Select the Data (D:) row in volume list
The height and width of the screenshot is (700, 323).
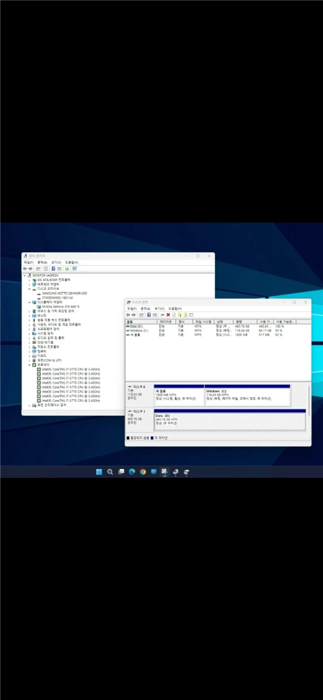(x=211, y=326)
